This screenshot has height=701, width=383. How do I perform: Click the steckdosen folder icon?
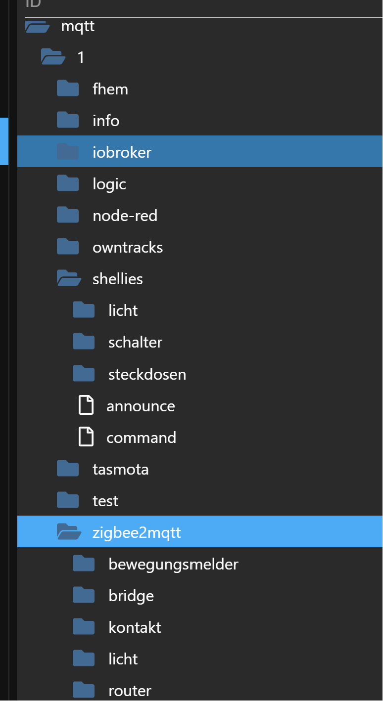pos(84,374)
